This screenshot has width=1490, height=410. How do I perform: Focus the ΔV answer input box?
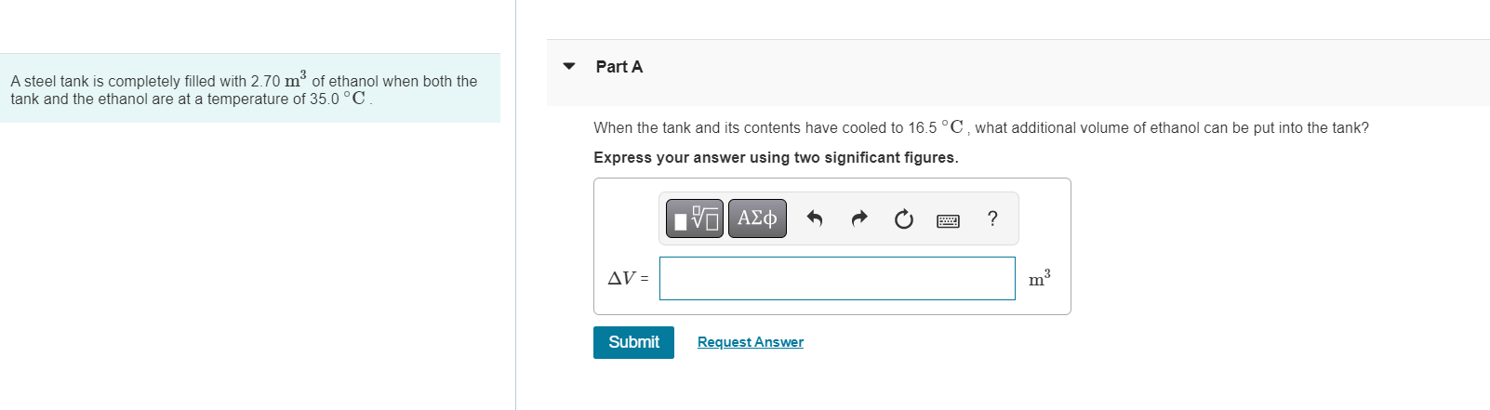[837, 278]
